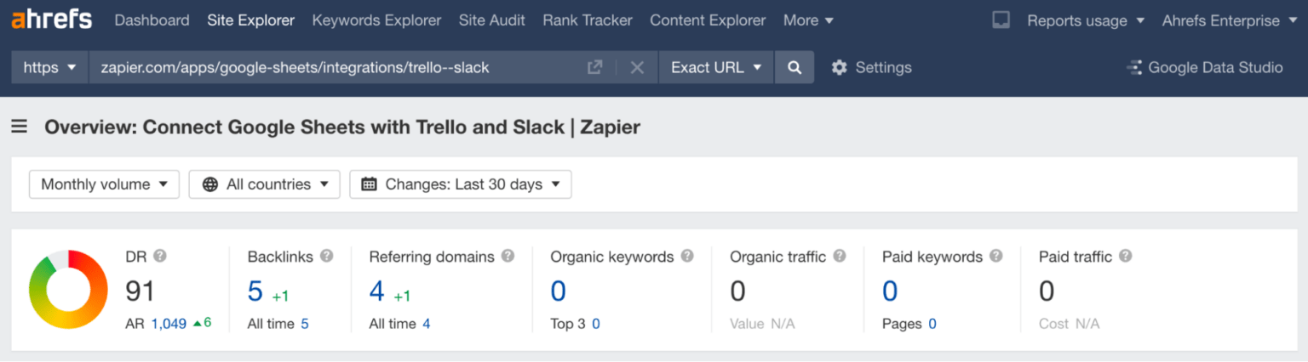Open the All countries filter

[264, 184]
